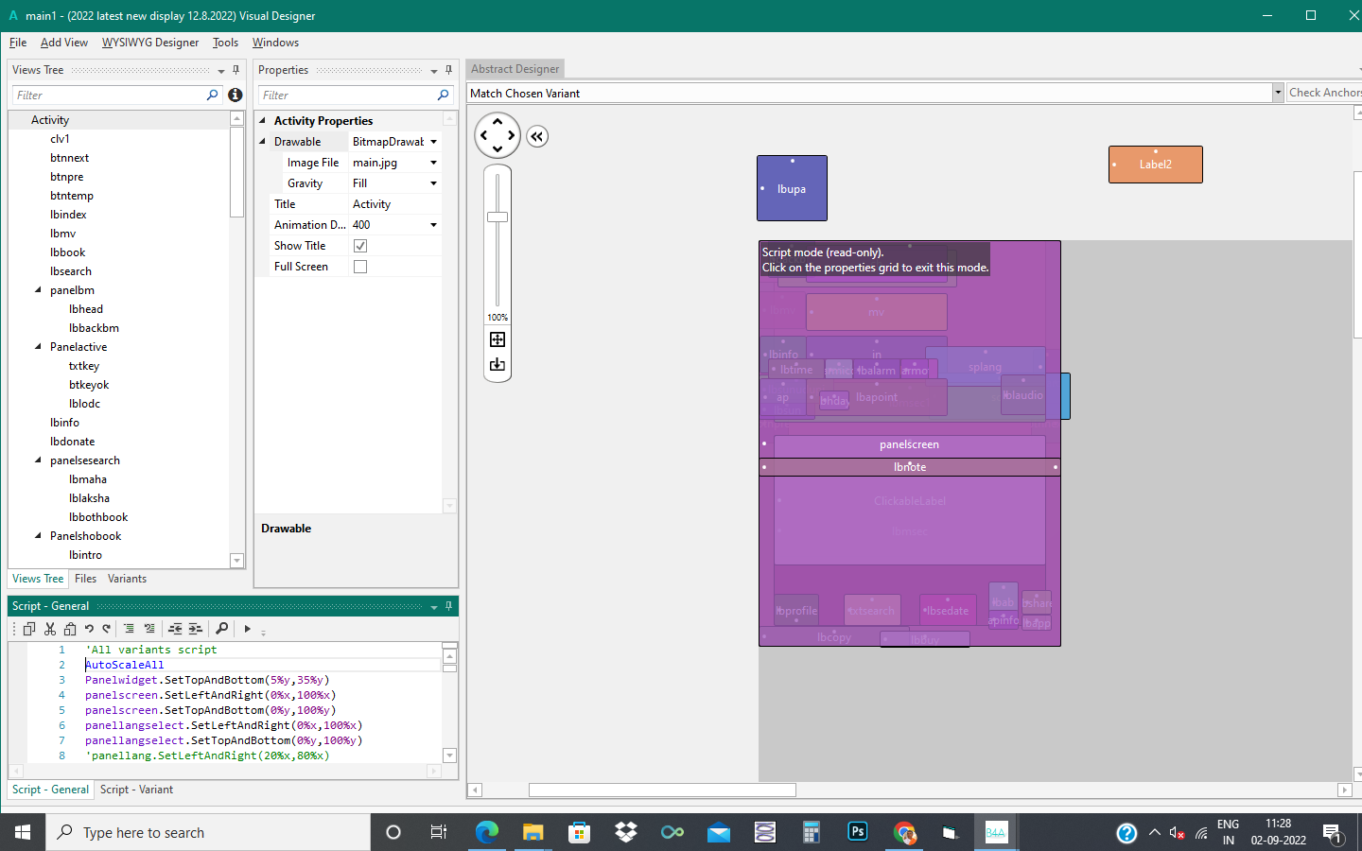Pin the Properties panel with pushpin toggle
1362x851 pixels.
tap(448, 70)
